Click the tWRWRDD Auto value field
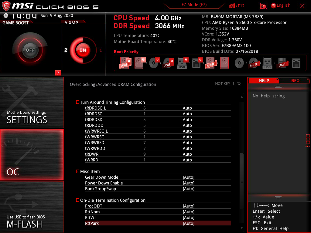The height and width of the screenshot is (233, 311). pyautogui.click(x=187, y=148)
